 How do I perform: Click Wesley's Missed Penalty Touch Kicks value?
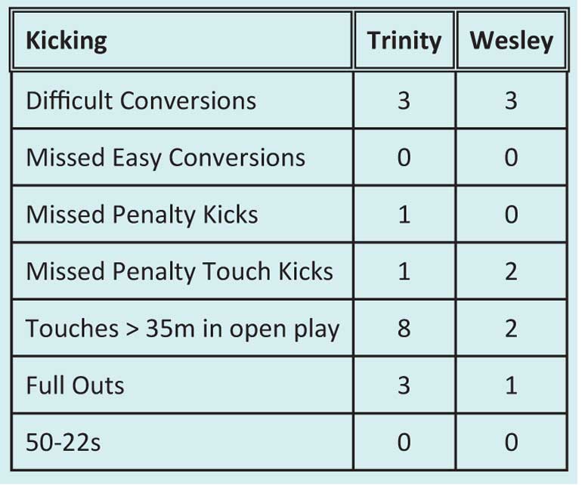click(x=511, y=271)
